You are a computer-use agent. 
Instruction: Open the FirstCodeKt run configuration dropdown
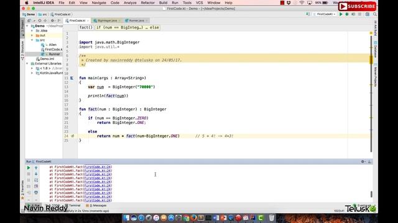(x=325, y=14)
